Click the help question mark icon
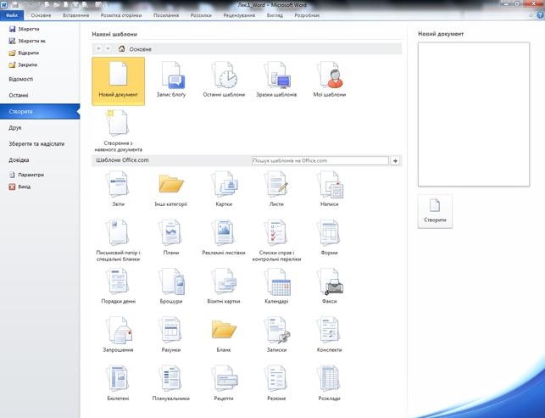Screen dimensions: 545x418 coord(541,15)
